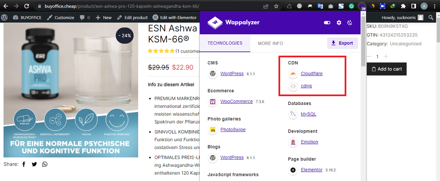Click Edit with Elementor in admin bar
This screenshot has width=440, height=181.
point(175,18)
